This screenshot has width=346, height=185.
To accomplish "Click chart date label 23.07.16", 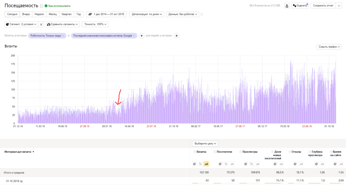I will click(151, 127).
